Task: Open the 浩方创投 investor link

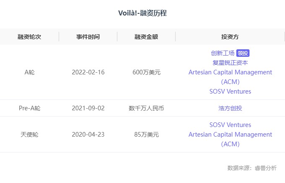Action: coord(230,108)
